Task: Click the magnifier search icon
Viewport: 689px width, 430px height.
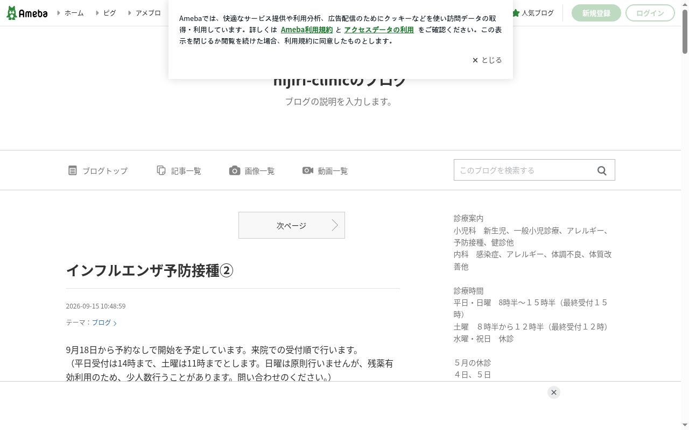Action: pos(602,170)
